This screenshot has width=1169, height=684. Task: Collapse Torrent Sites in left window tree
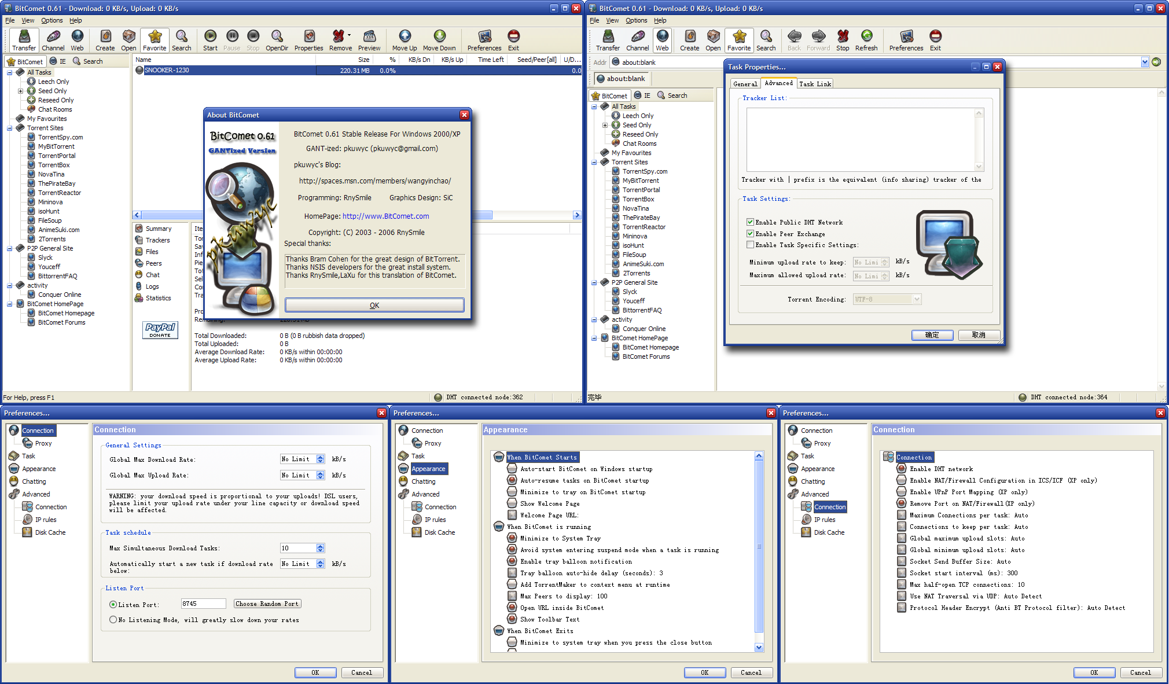9,128
